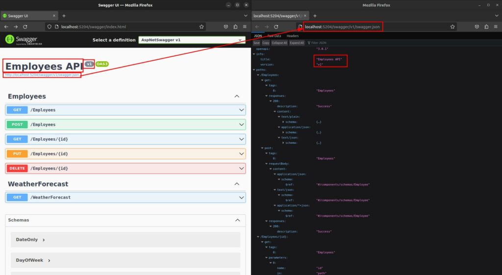502x275 pixels.
Task: Collapse the post node in the JSON tree
Action: pos(263,148)
